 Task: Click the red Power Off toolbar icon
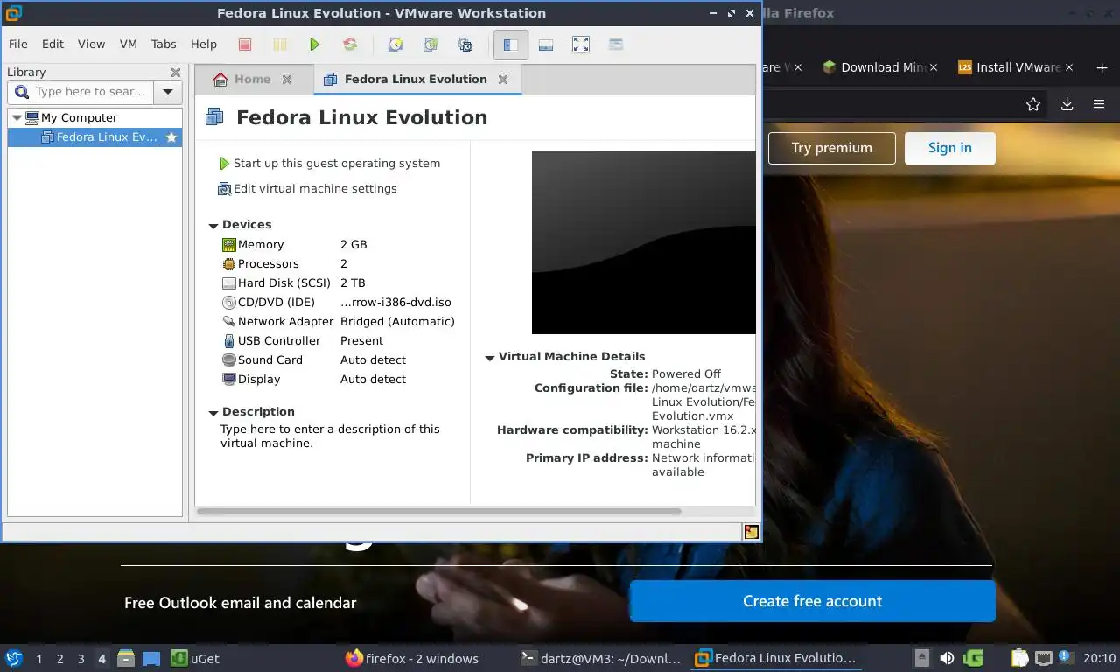pyautogui.click(x=245, y=45)
